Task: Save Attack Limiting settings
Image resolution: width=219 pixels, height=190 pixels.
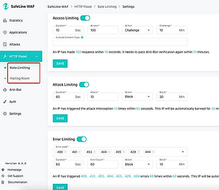Action: [x=60, y=118]
